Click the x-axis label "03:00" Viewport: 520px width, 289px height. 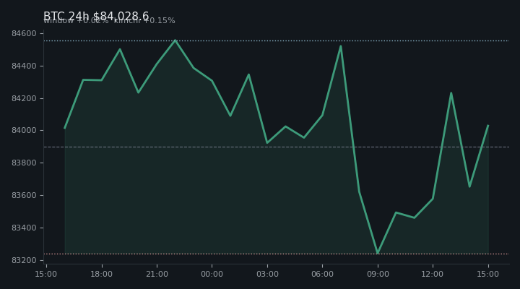[267, 274]
